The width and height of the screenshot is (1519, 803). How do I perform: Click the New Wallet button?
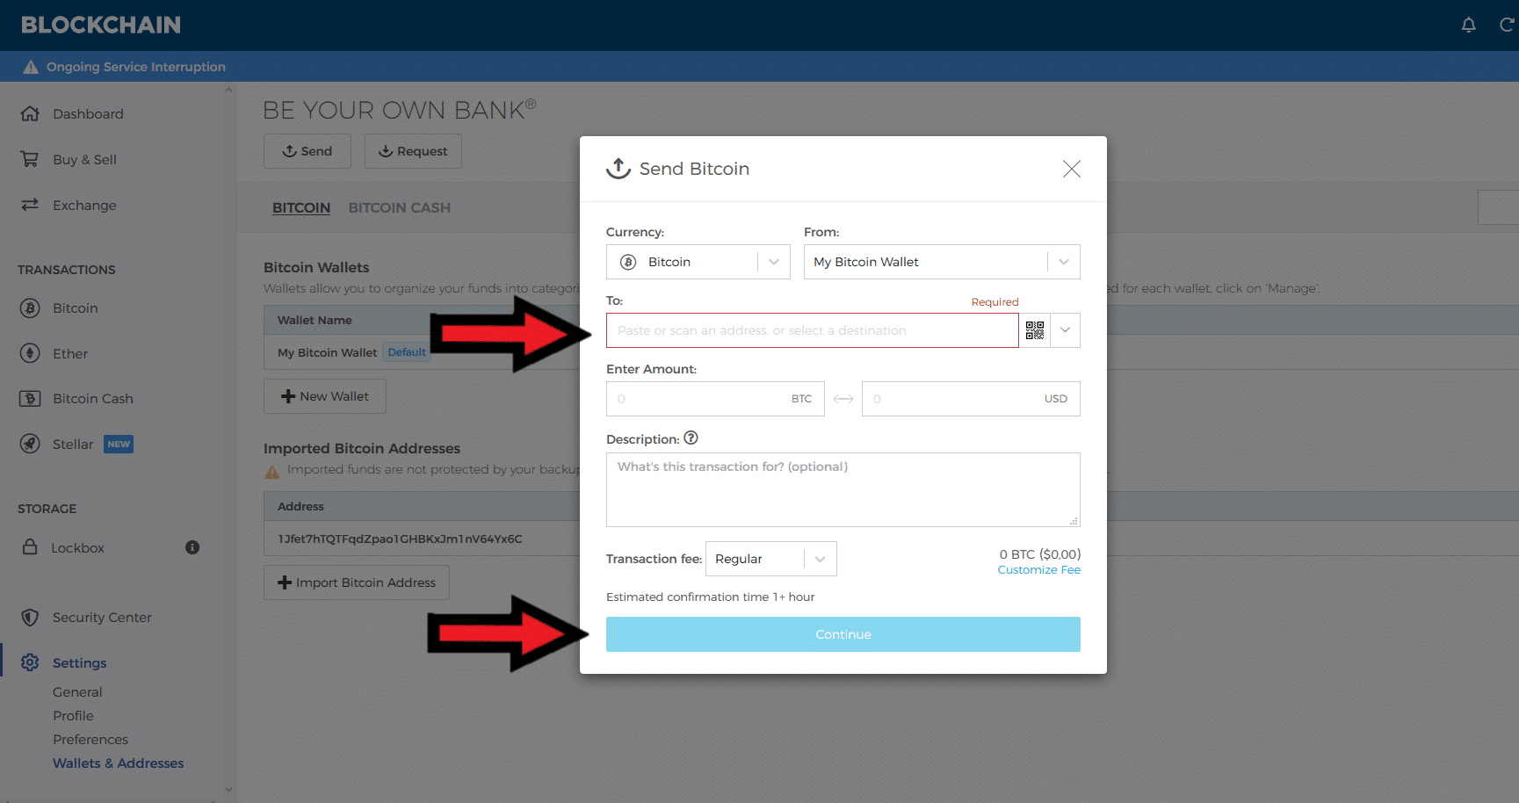click(x=325, y=396)
